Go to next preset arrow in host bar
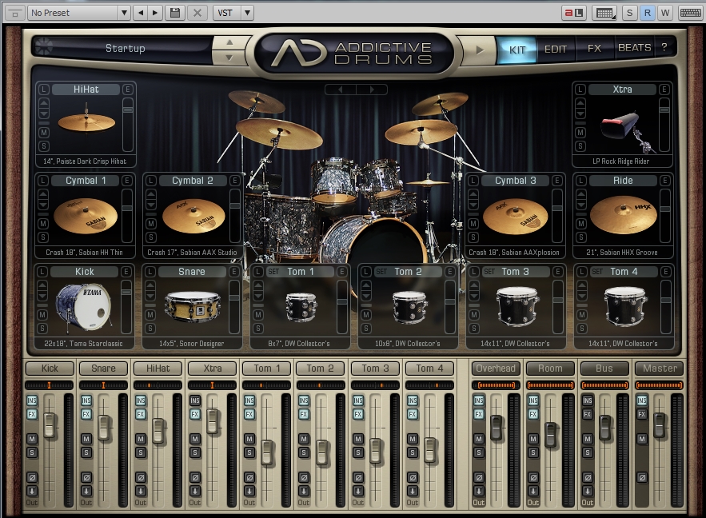Viewport: 706px width, 518px height. pos(155,13)
